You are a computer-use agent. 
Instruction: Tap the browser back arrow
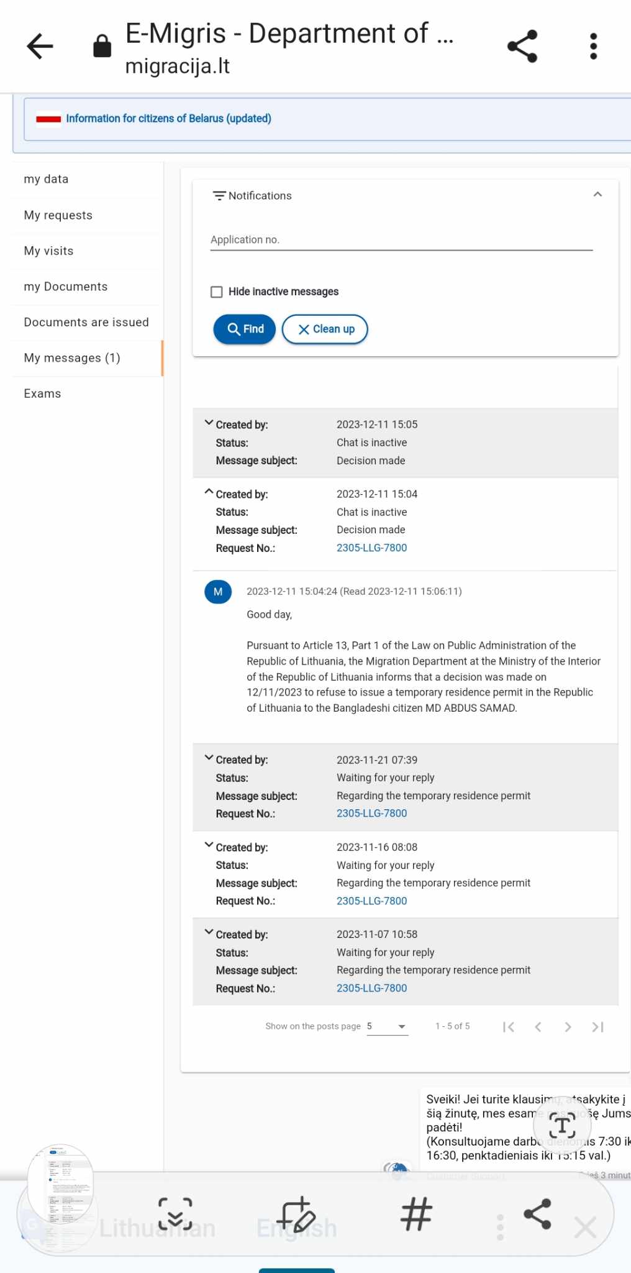40,47
